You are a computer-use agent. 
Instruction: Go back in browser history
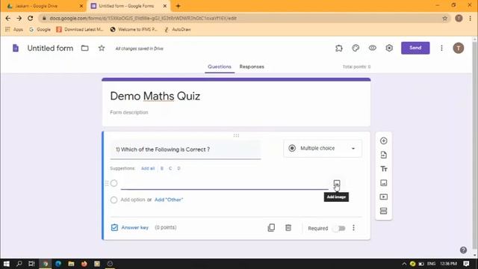(x=8, y=18)
